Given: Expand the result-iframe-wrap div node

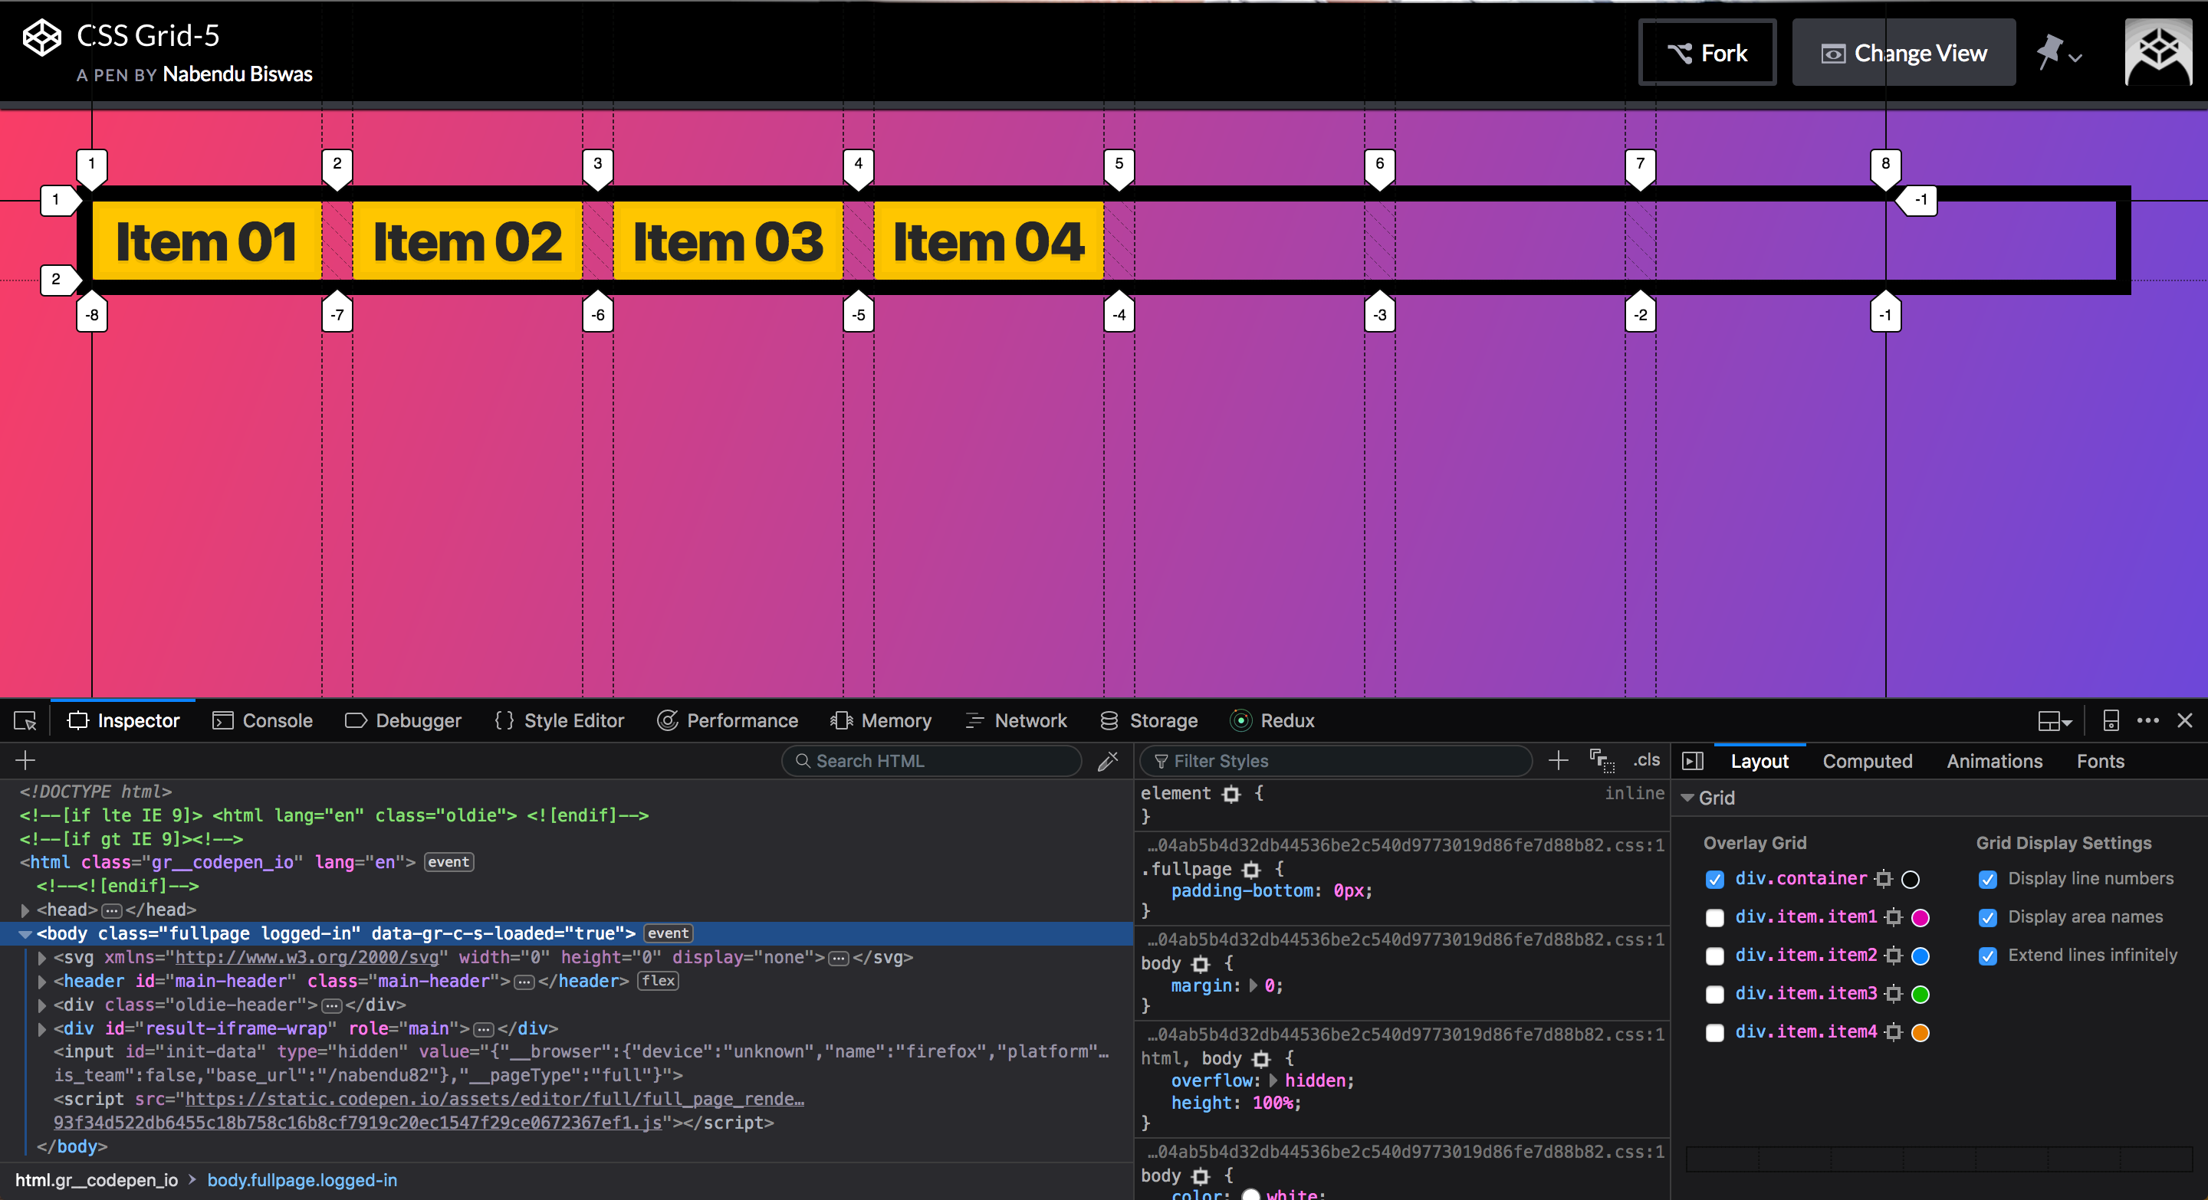Looking at the screenshot, I should 42,1028.
